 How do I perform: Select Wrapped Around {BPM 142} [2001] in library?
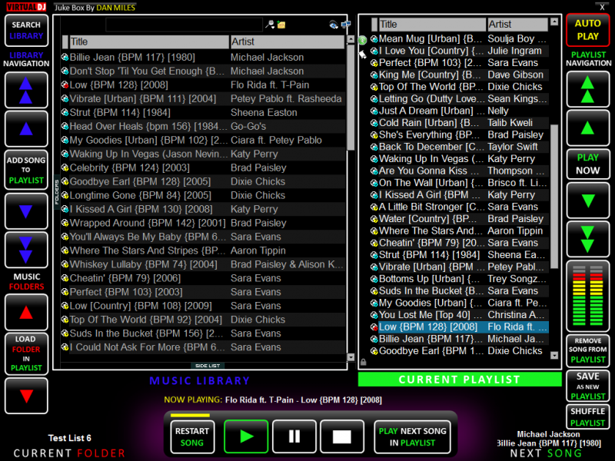203,223
